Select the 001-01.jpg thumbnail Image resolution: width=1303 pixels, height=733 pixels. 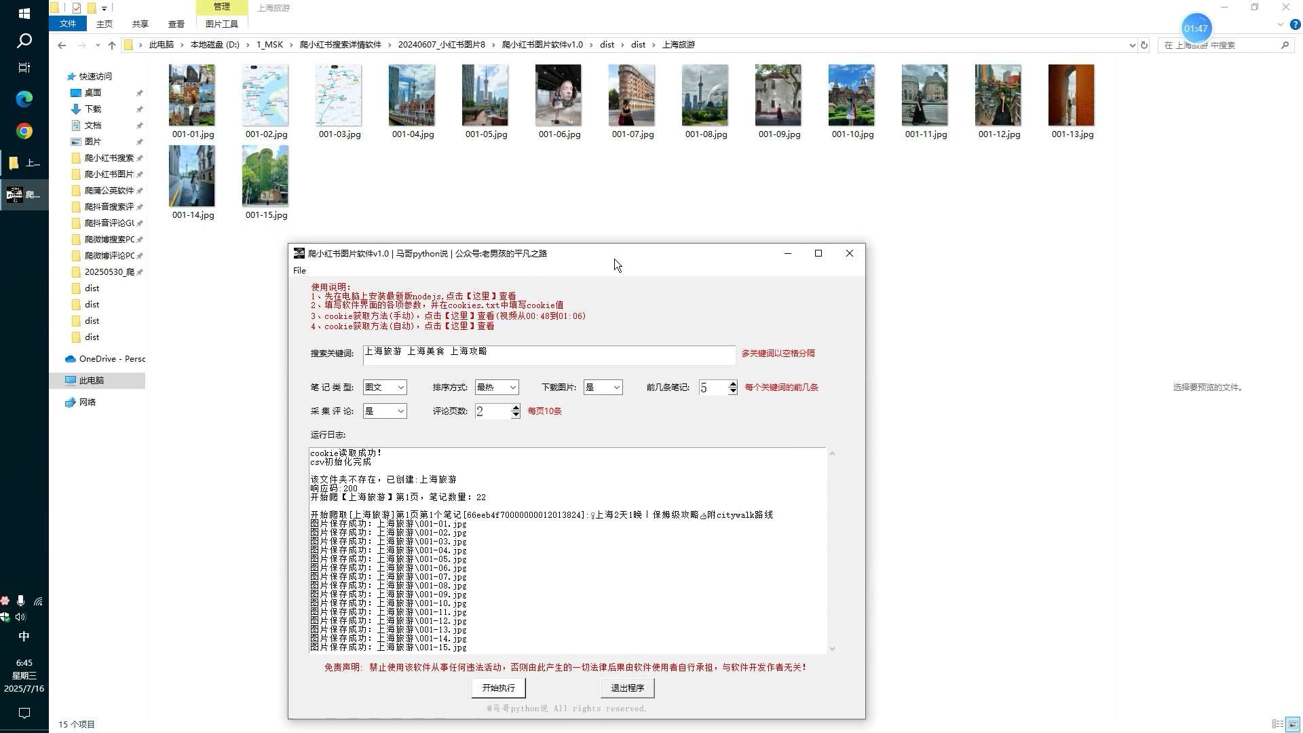192,96
